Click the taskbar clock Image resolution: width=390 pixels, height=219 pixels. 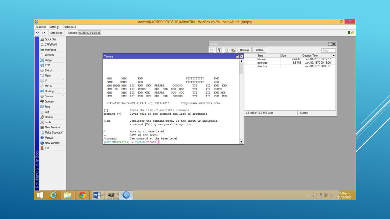(x=344, y=195)
